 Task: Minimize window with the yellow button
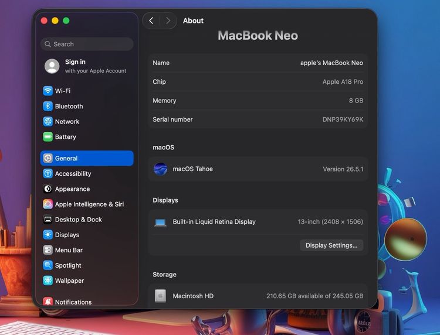click(55, 20)
